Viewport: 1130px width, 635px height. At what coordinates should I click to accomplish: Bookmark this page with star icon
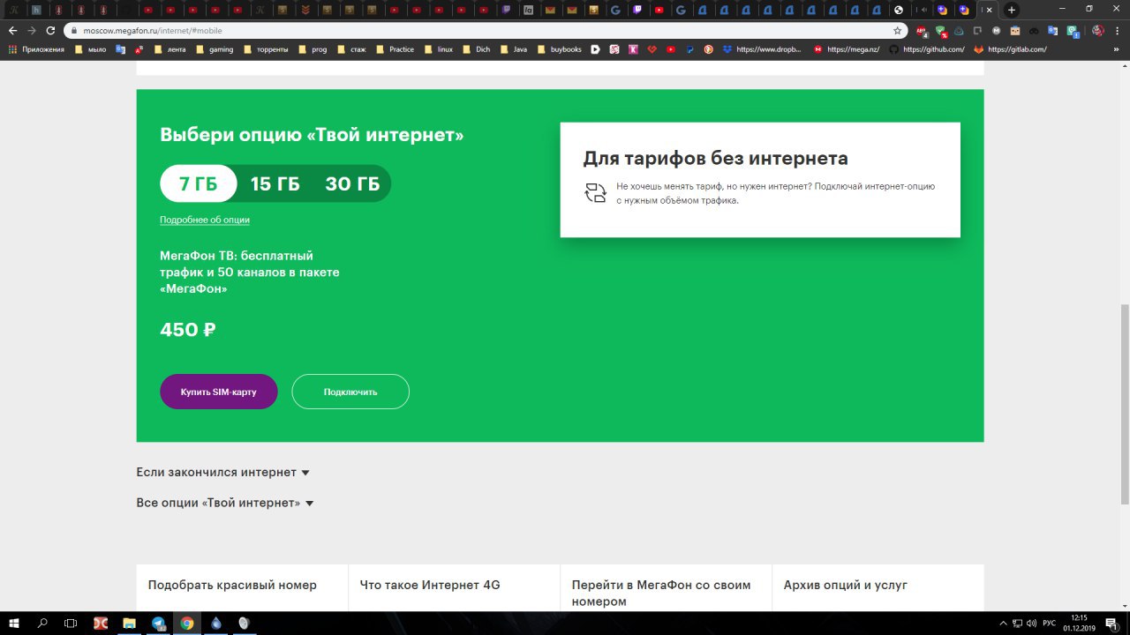pyautogui.click(x=898, y=30)
